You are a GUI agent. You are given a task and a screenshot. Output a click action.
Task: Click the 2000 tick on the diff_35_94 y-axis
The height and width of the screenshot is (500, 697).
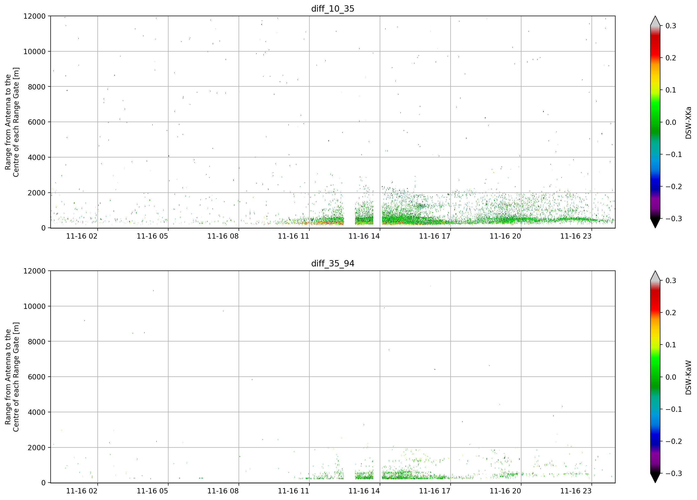pyautogui.click(x=37, y=448)
